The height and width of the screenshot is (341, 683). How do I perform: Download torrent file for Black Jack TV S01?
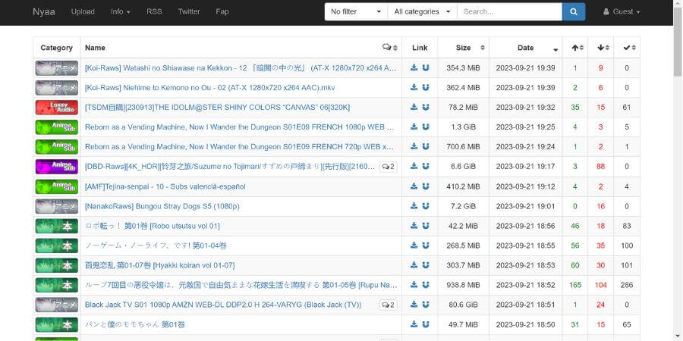pyautogui.click(x=414, y=305)
